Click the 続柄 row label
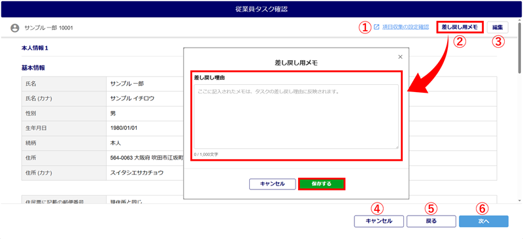Image resolution: width=523 pixels, height=239 pixels. click(x=63, y=143)
